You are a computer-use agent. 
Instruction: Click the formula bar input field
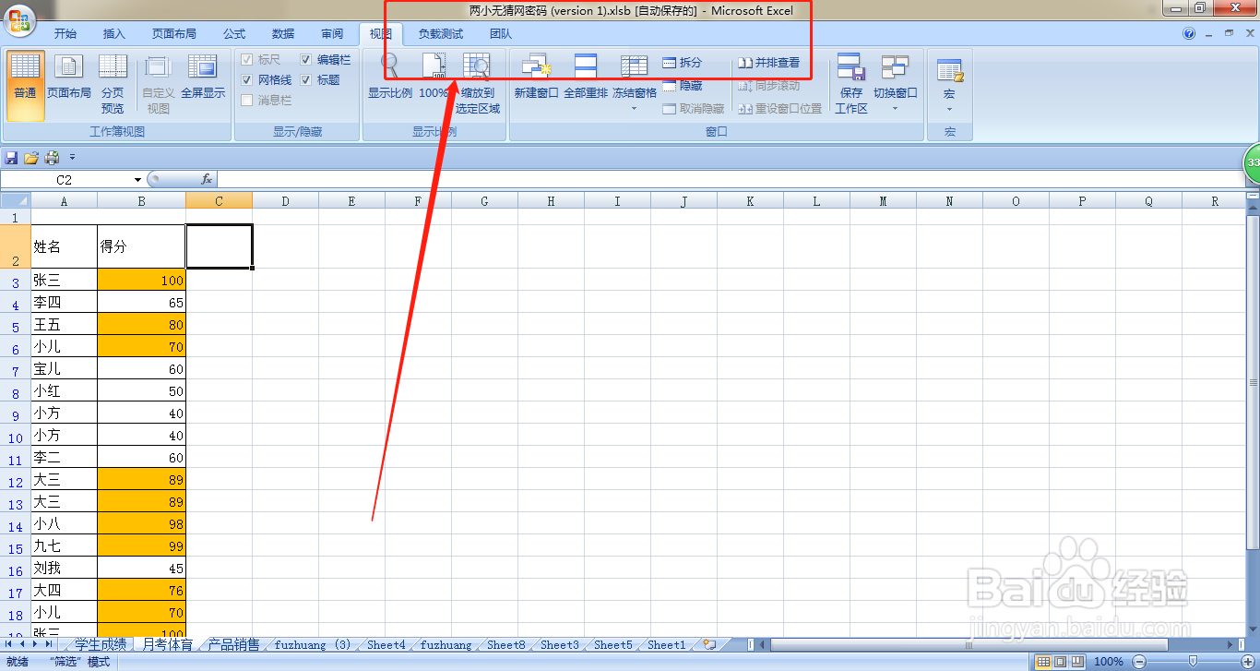(x=729, y=179)
